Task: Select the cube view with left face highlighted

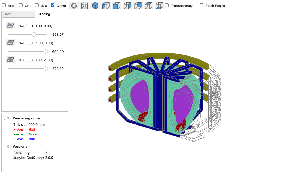Action: click(x=106, y=6)
